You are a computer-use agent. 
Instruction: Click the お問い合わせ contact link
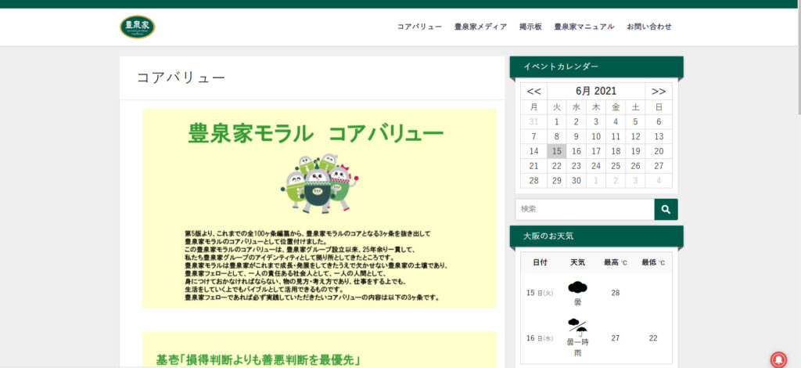click(648, 27)
